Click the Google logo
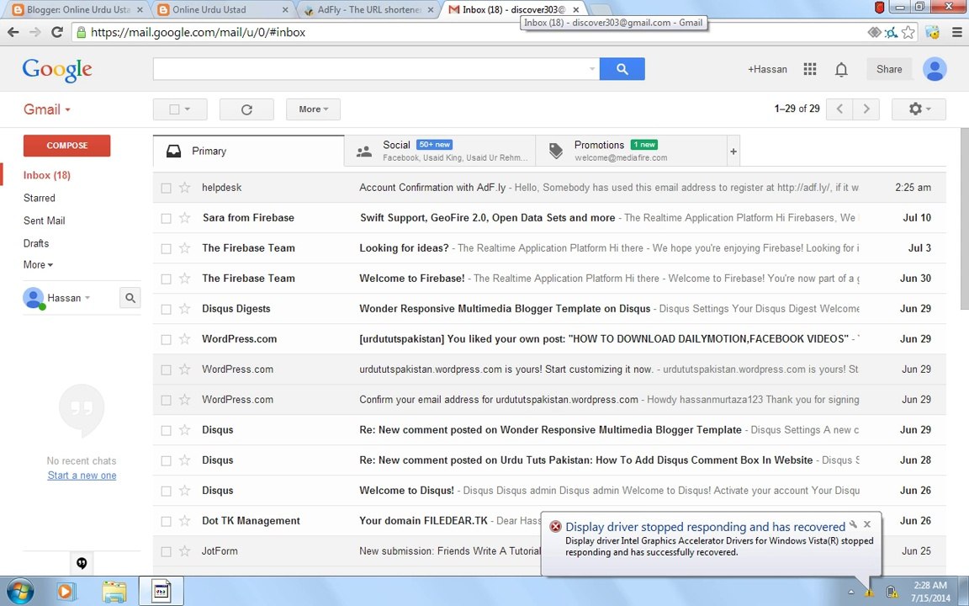 [57, 70]
